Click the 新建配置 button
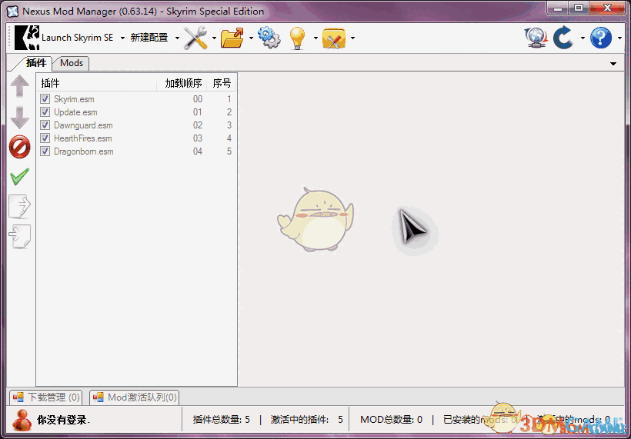The width and height of the screenshot is (631, 439). pyautogui.click(x=149, y=38)
